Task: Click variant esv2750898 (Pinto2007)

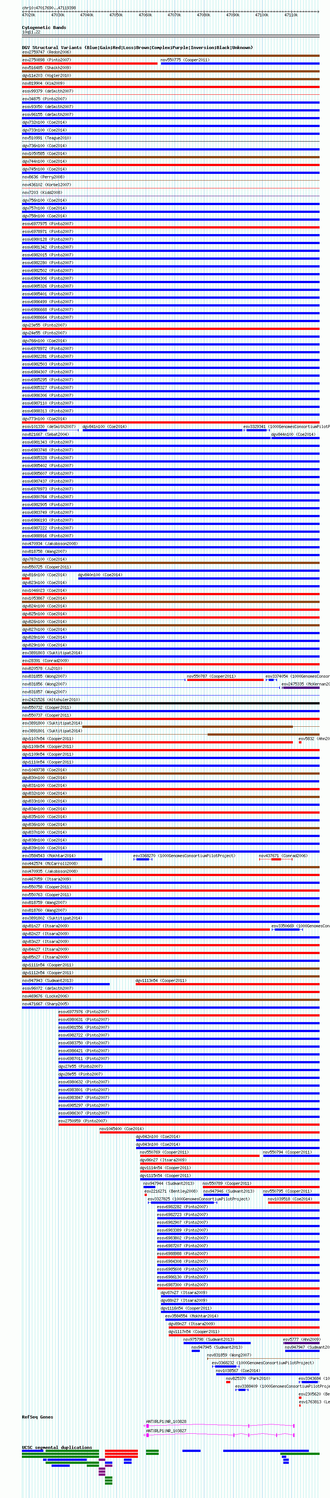Action: 46,60
